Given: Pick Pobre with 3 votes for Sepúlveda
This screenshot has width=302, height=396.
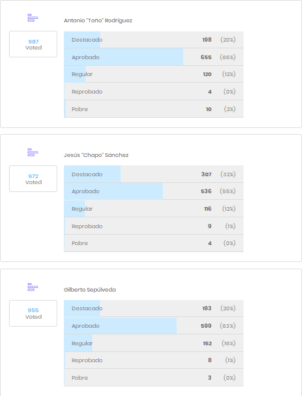Looking at the screenshot, I should coord(154,378).
